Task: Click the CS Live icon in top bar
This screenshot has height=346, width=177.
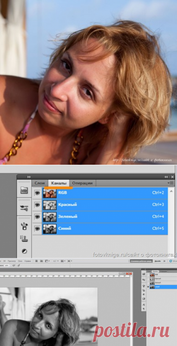Action: pos(170,261)
